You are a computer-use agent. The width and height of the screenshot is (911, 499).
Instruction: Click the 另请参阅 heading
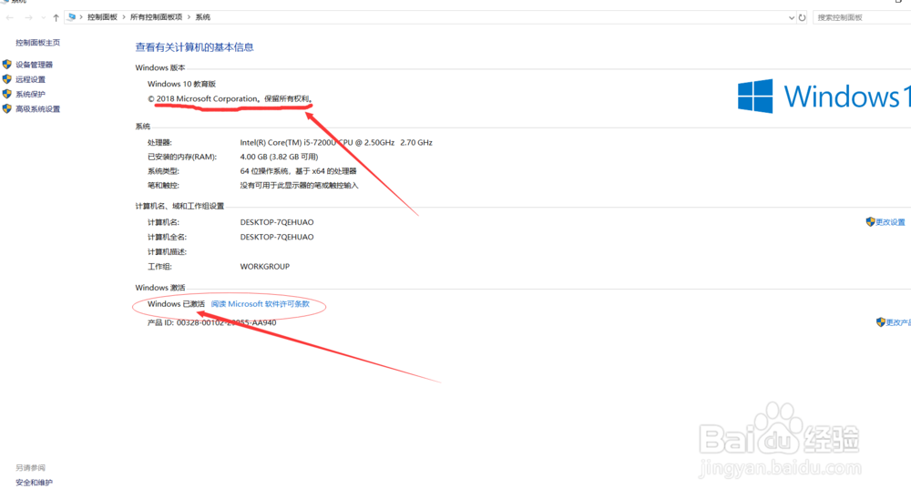pos(30,468)
